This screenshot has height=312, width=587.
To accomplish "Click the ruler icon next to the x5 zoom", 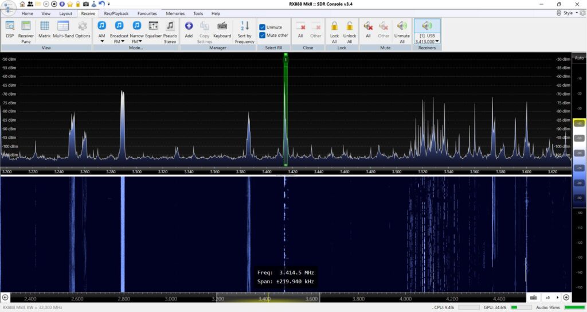I will (534, 298).
